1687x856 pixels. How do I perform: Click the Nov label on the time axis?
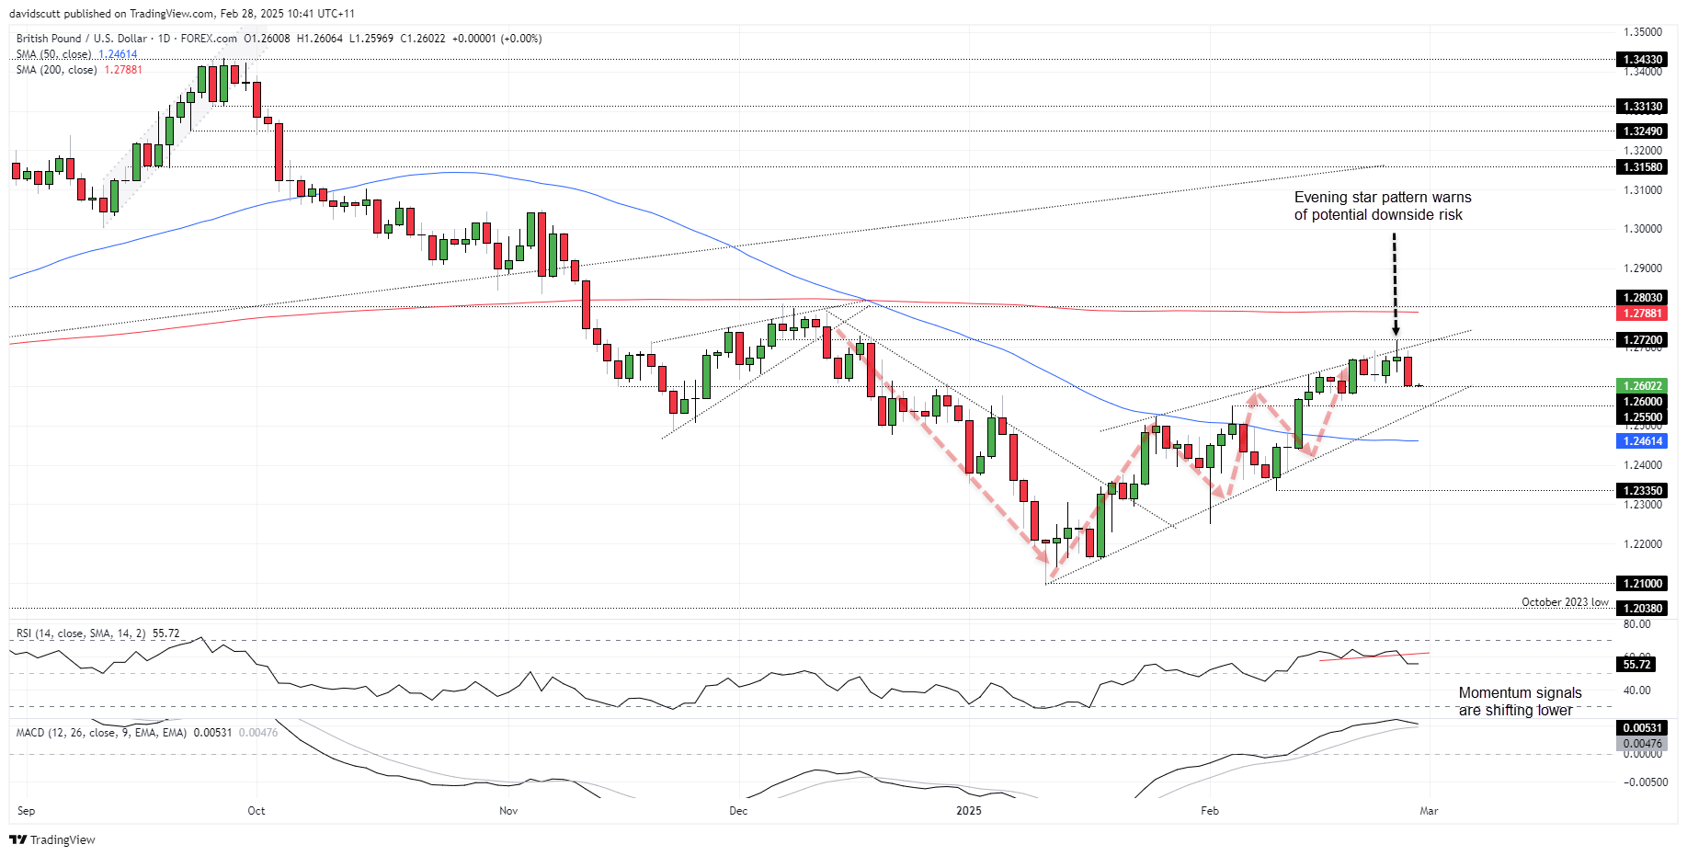coord(508,811)
